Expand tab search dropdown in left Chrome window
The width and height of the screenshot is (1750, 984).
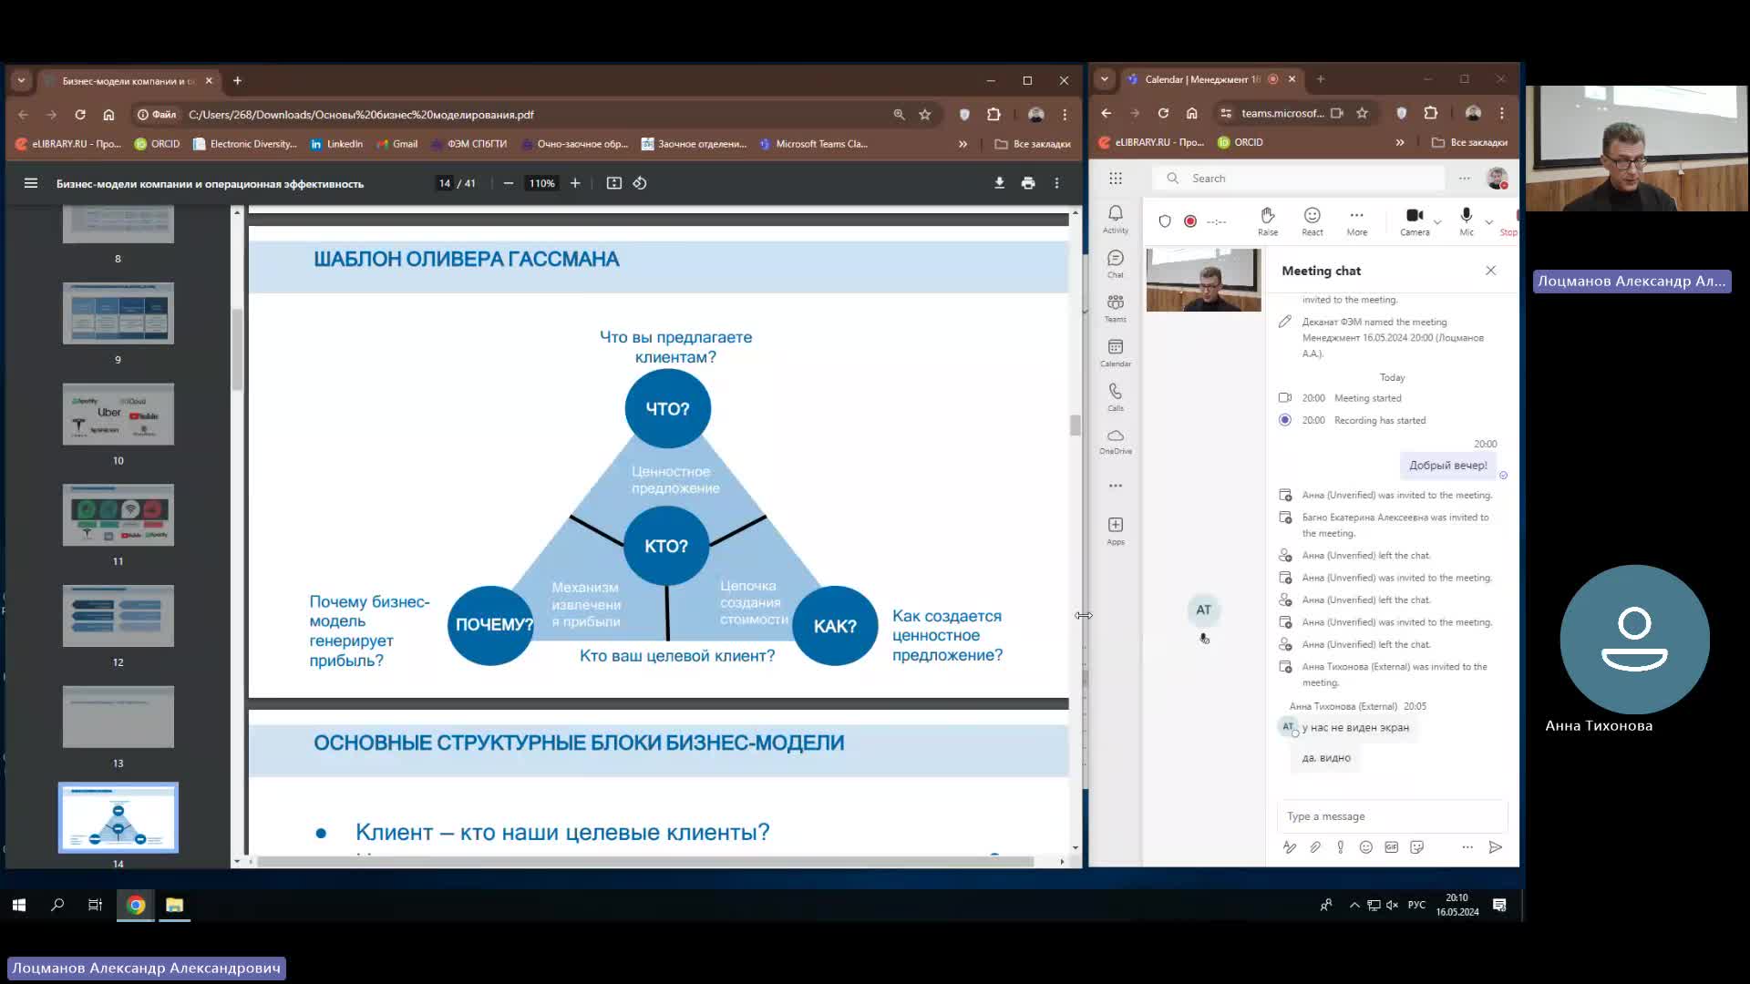(x=21, y=81)
